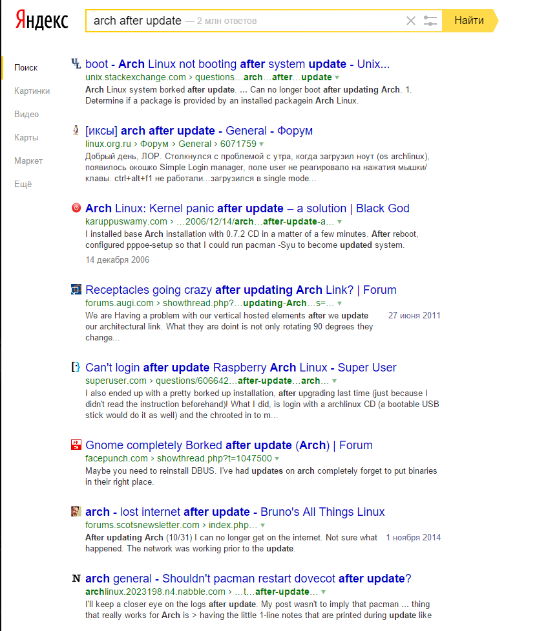
Task: Open 'Kernel panic after update – a solution' result
Action: point(247,208)
